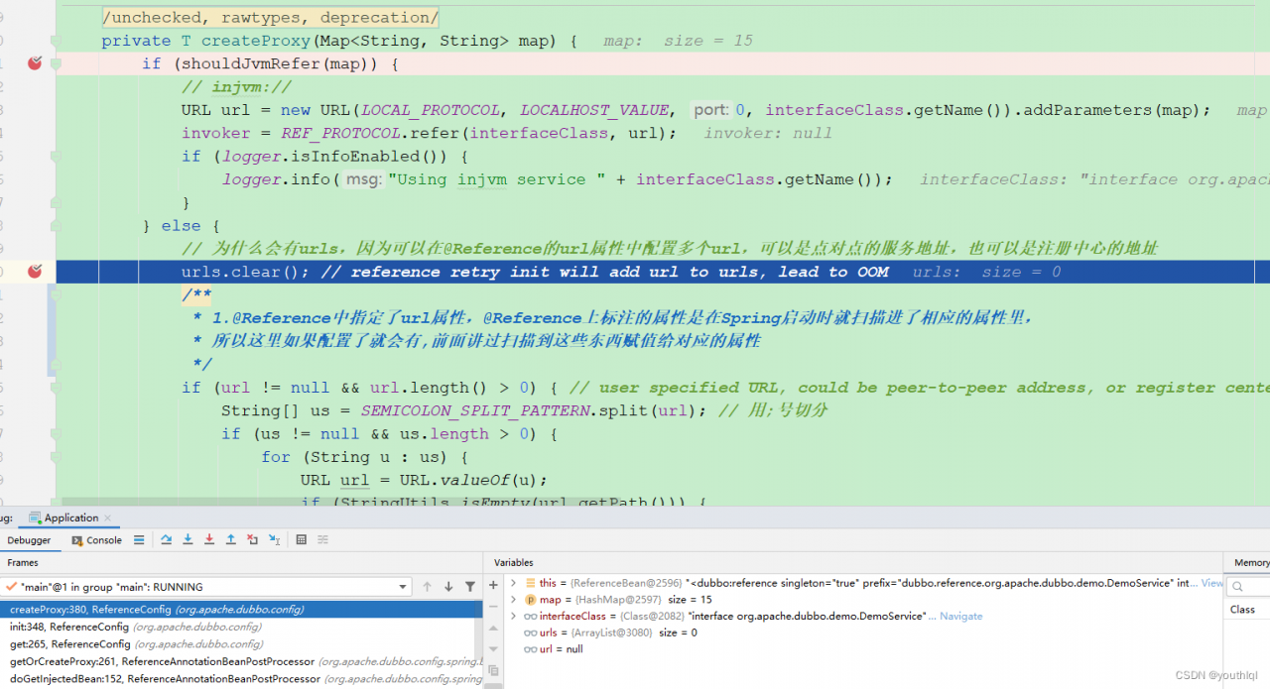Click the Memory panel search field
1270x689 pixels.
(x=1250, y=587)
